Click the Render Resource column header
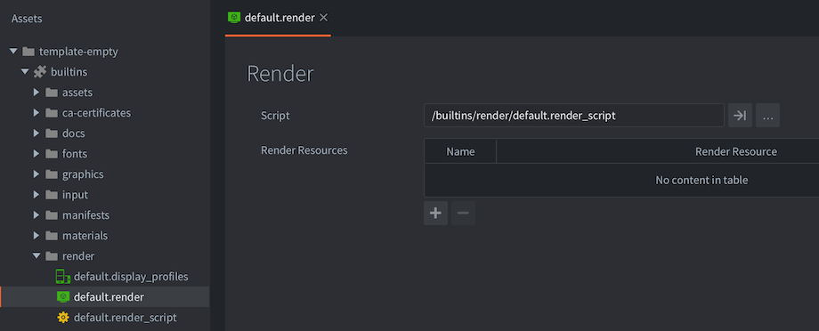 tap(736, 151)
